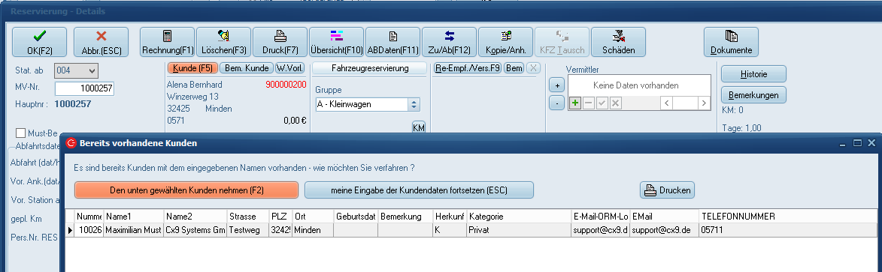Click 05711 phone number cell

click(x=788, y=230)
